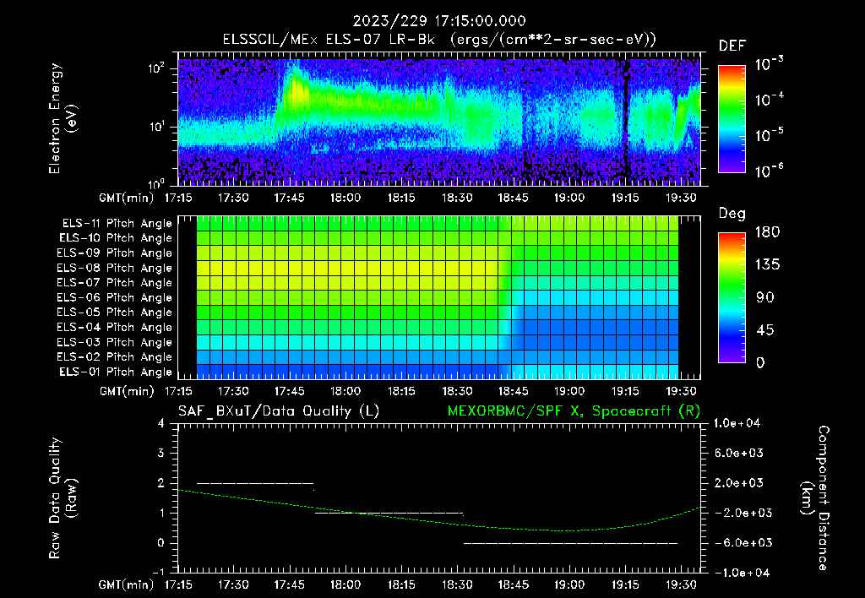865x598 pixels.
Task: Select the Component Distance (km) axis label
Action: (x=815, y=498)
